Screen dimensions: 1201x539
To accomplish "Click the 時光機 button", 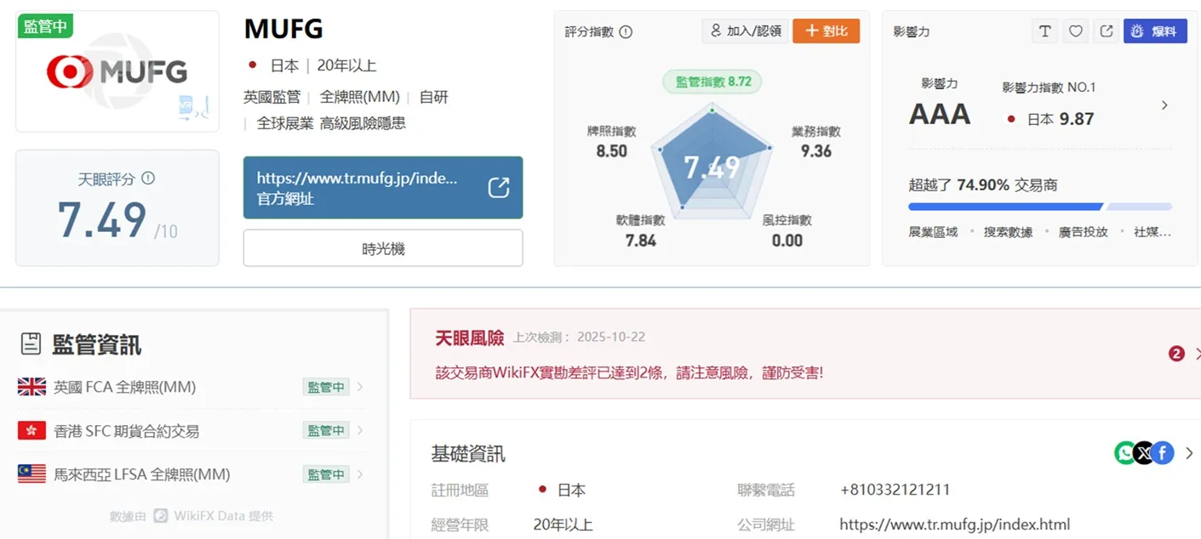I will point(383,248).
